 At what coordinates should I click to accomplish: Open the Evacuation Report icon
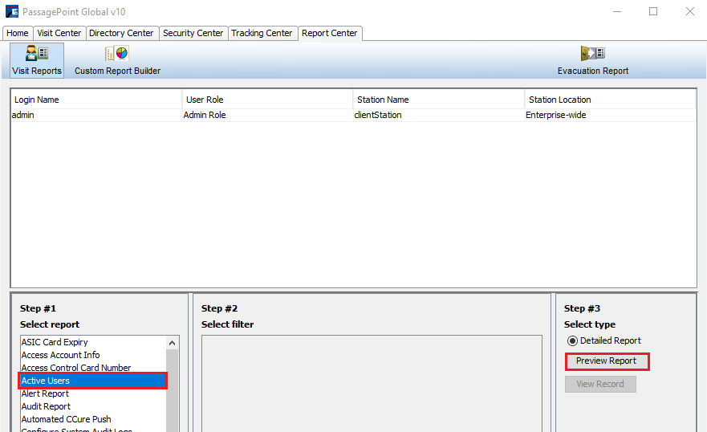point(592,60)
